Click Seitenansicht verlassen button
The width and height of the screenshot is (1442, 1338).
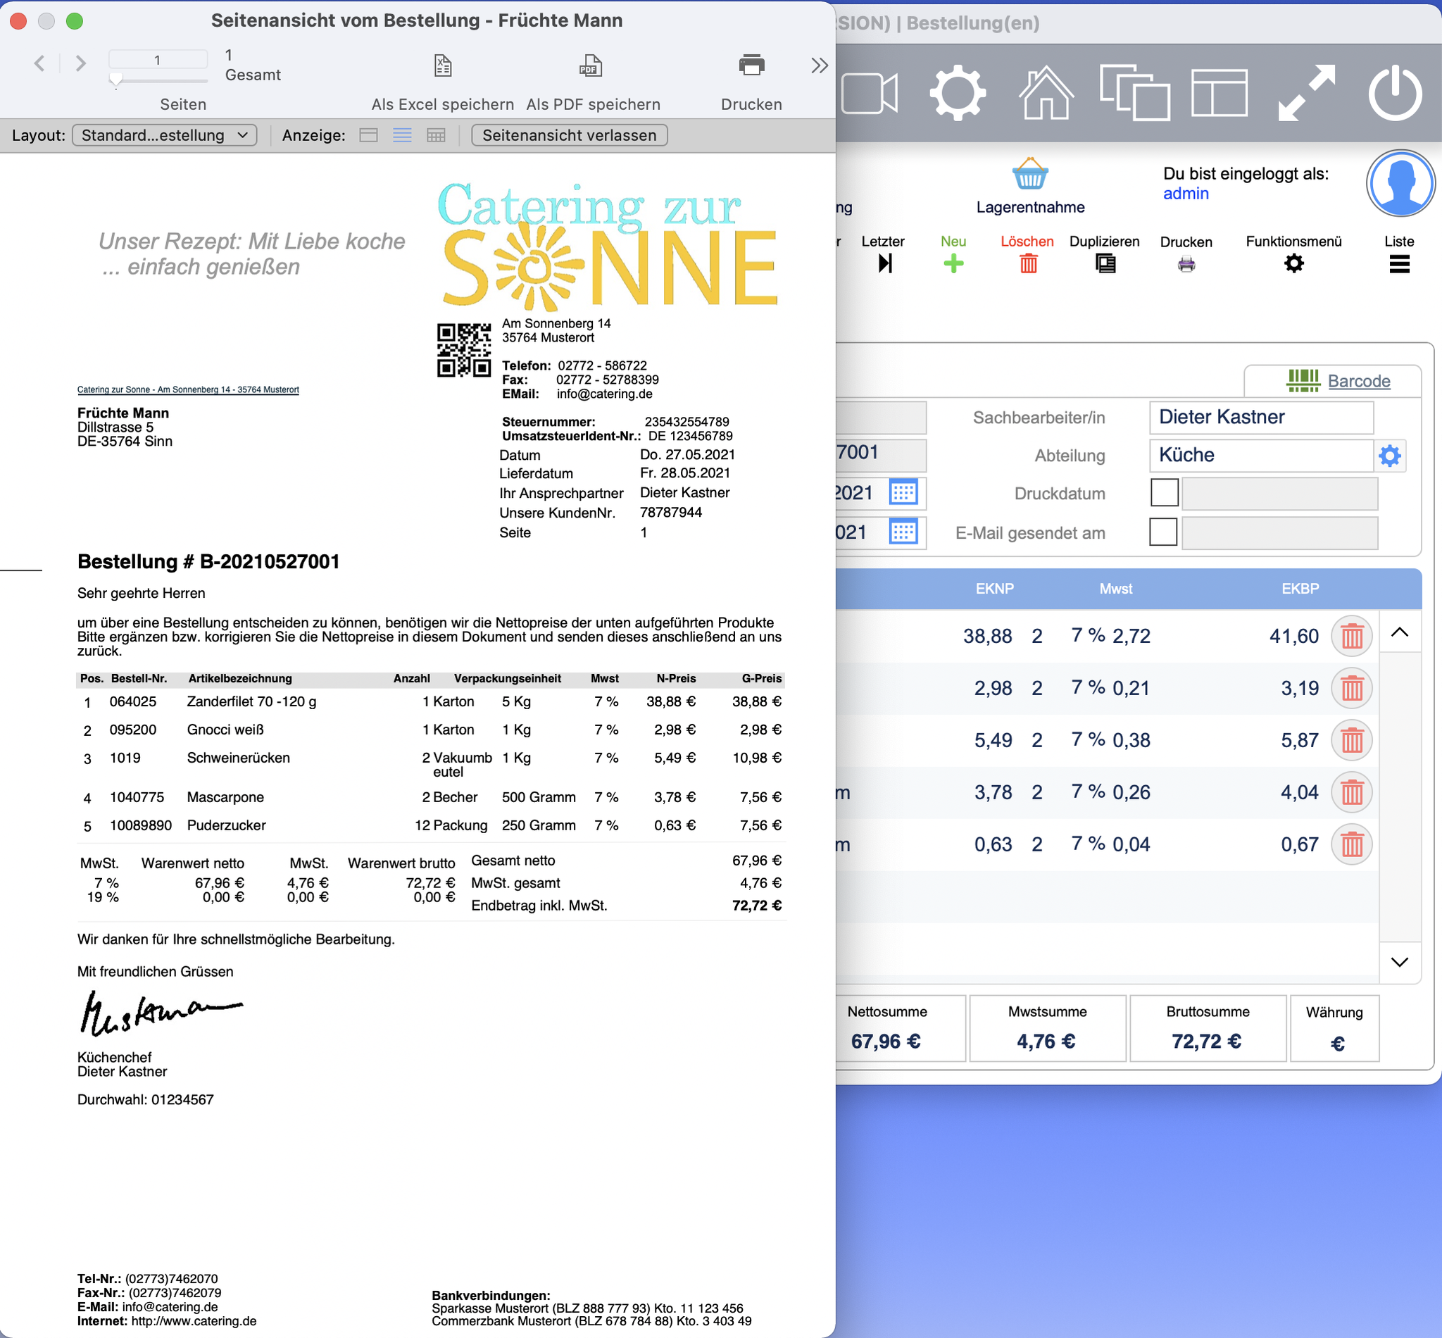(x=569, y=135)
